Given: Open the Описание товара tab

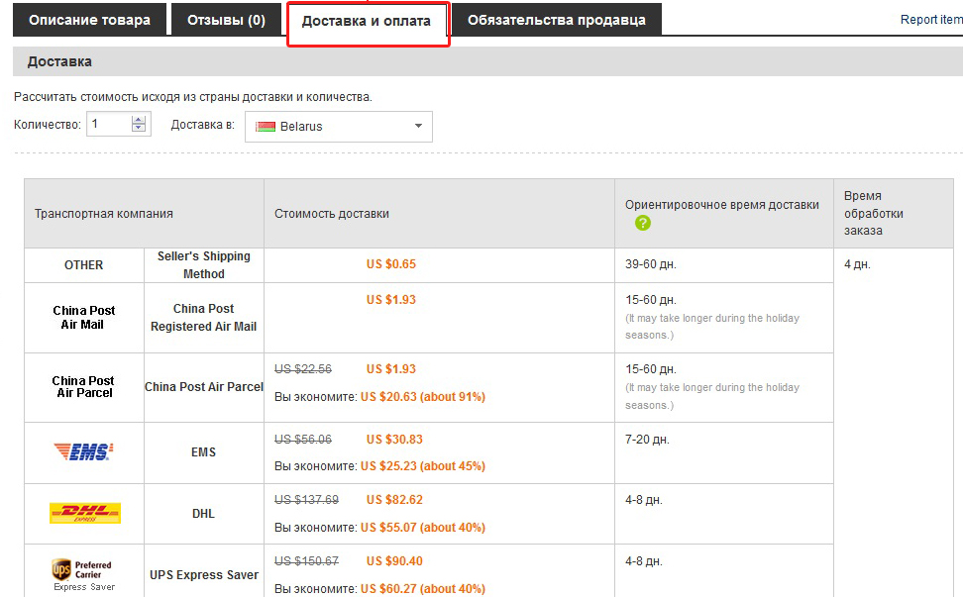Looking at the screenshot, I should (x=89, y=20).
